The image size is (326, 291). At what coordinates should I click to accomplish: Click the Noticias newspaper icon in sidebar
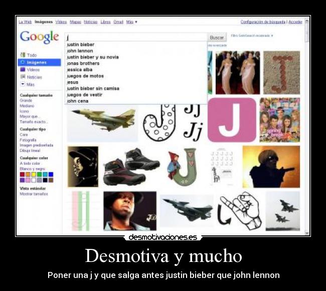pyautogui.click(x=23, y=77)
